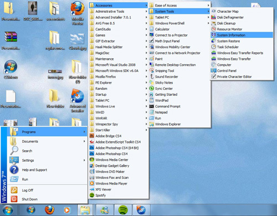Start the Snipping Tool

tap(179, 71)
